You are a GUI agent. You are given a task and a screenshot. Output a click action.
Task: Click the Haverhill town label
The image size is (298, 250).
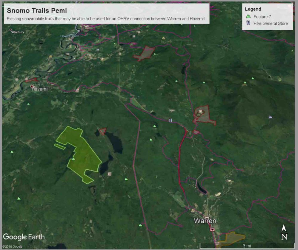click(42, 89)
